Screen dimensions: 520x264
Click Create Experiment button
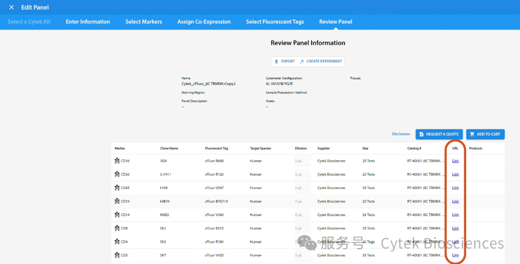pos(321,61)
